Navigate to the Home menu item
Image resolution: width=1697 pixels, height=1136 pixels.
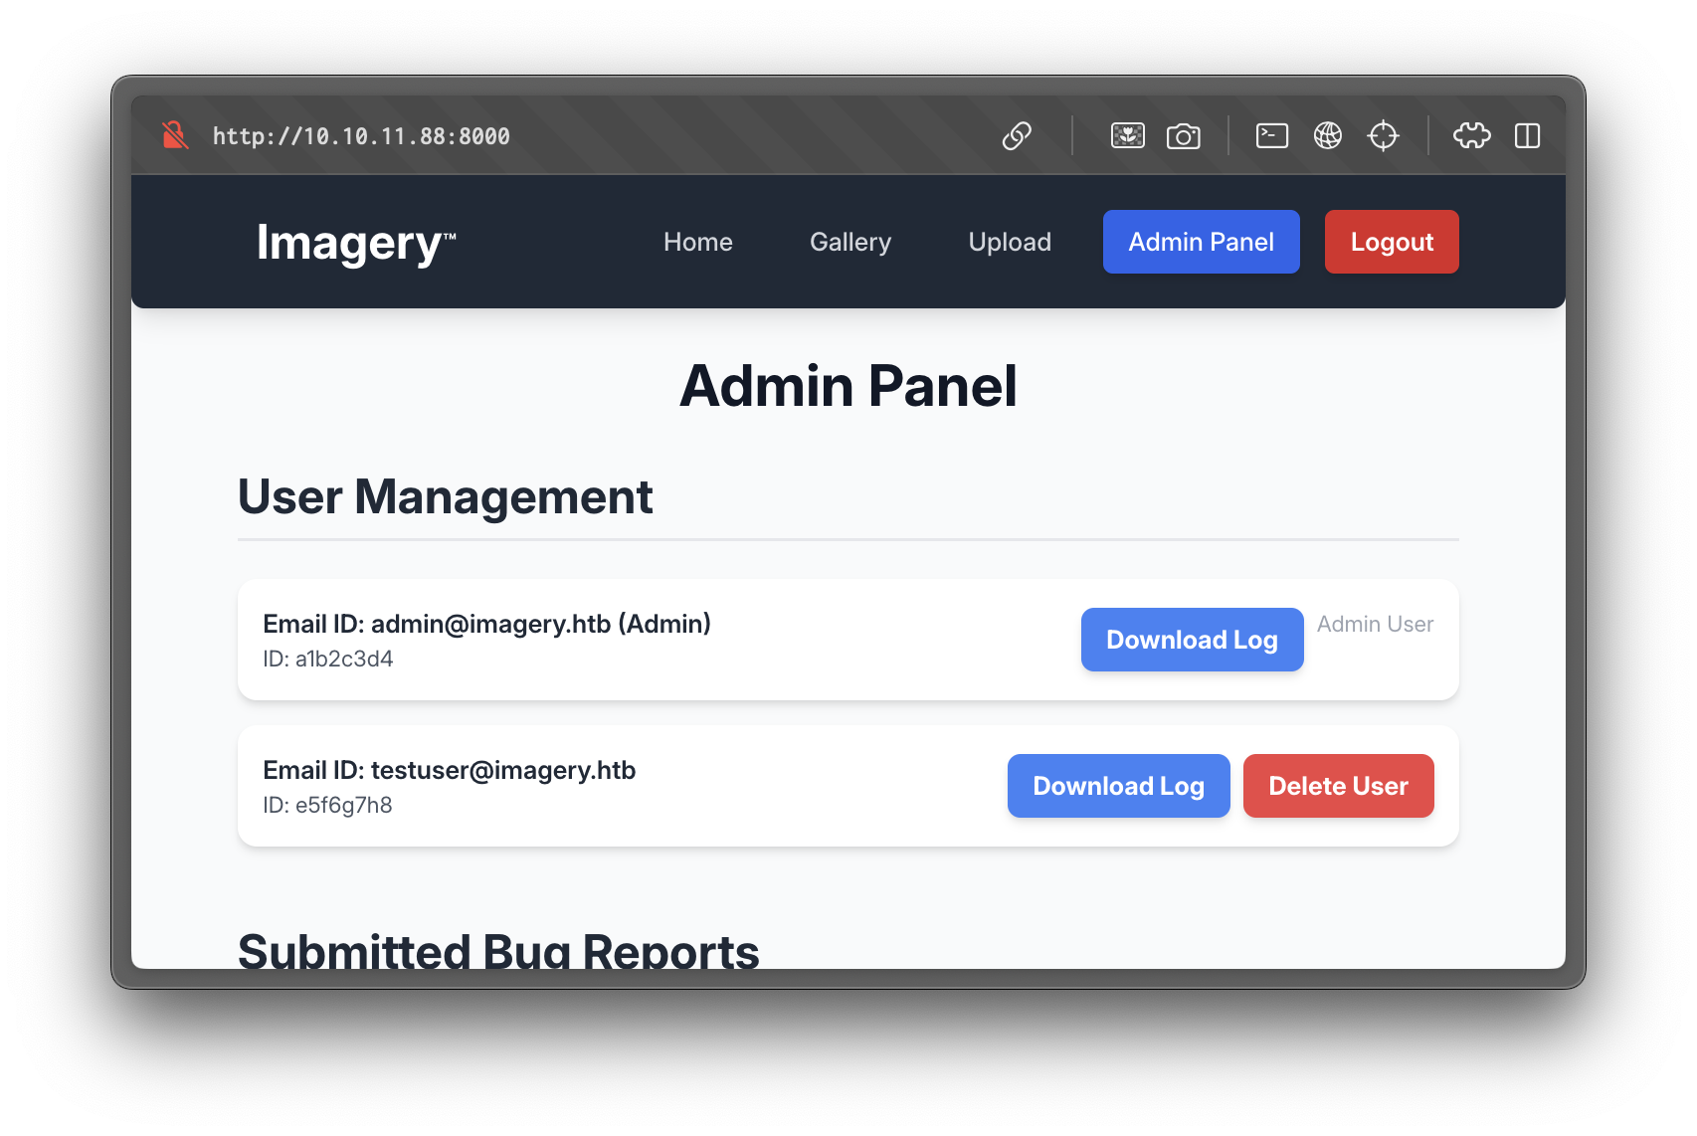click(x=697, y=242)
